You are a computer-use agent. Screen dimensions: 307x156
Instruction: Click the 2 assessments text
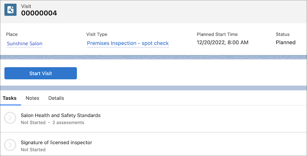coord(68,123)
